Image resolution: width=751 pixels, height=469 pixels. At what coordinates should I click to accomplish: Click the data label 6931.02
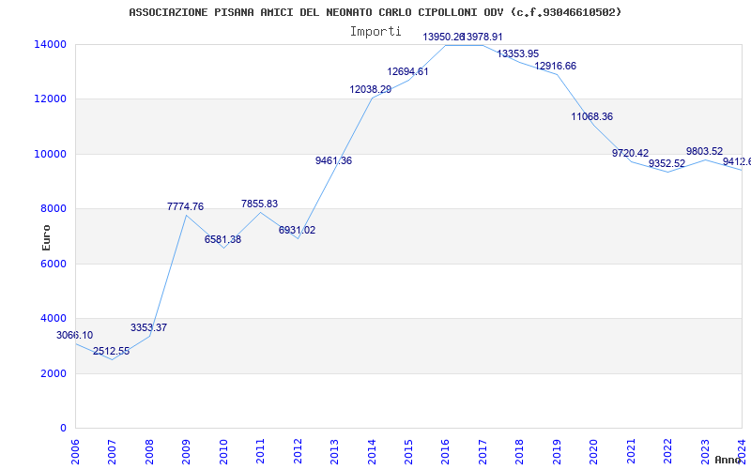[x=297, y=230]
